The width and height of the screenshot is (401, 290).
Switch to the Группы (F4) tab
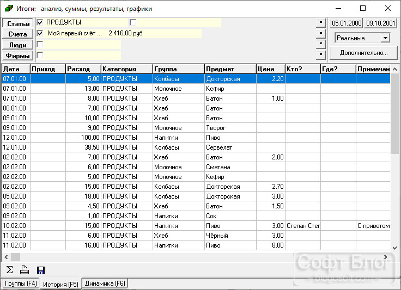click(21, 283)
